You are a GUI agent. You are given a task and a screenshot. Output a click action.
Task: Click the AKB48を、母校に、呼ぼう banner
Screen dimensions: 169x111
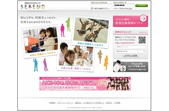pos(85,84)
